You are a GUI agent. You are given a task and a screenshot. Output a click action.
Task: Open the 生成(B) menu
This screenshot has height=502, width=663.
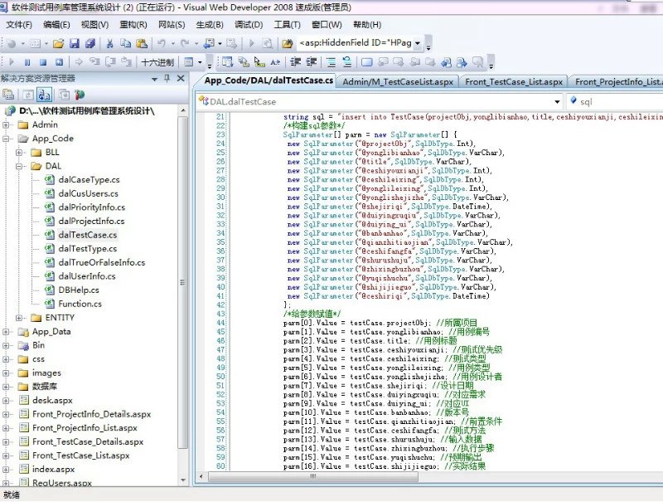[x=210, y=25]
